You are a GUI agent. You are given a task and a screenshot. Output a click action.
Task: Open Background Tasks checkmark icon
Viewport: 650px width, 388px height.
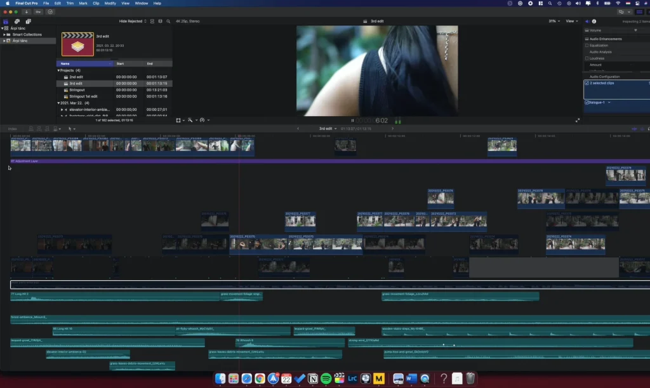[x=50, y=12]
